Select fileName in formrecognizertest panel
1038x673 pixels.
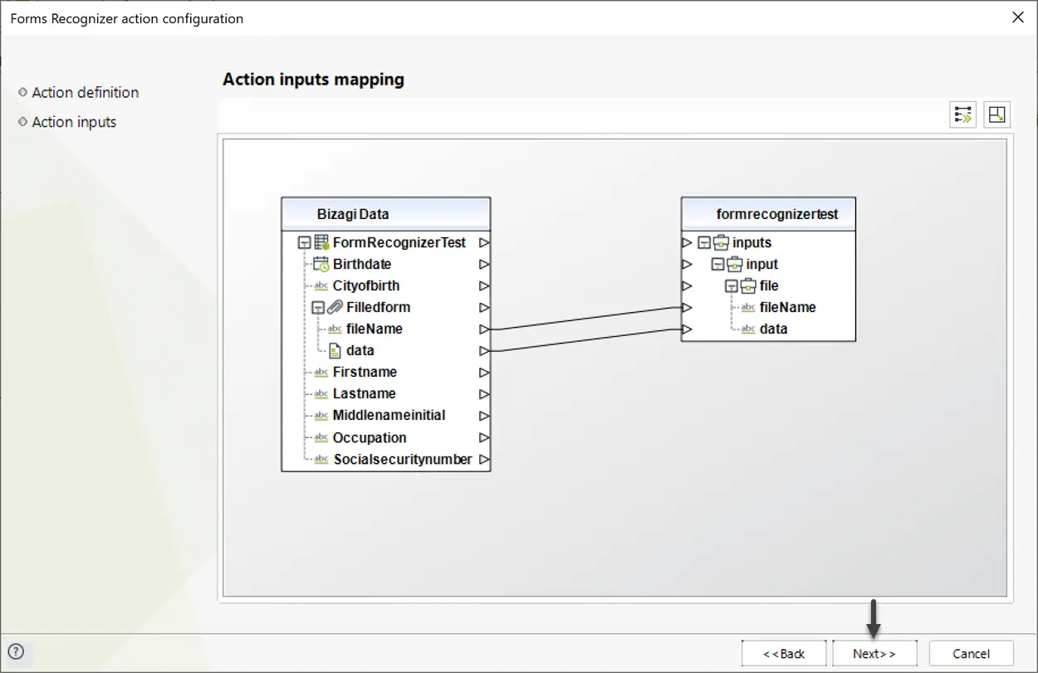tap(787, 307)
